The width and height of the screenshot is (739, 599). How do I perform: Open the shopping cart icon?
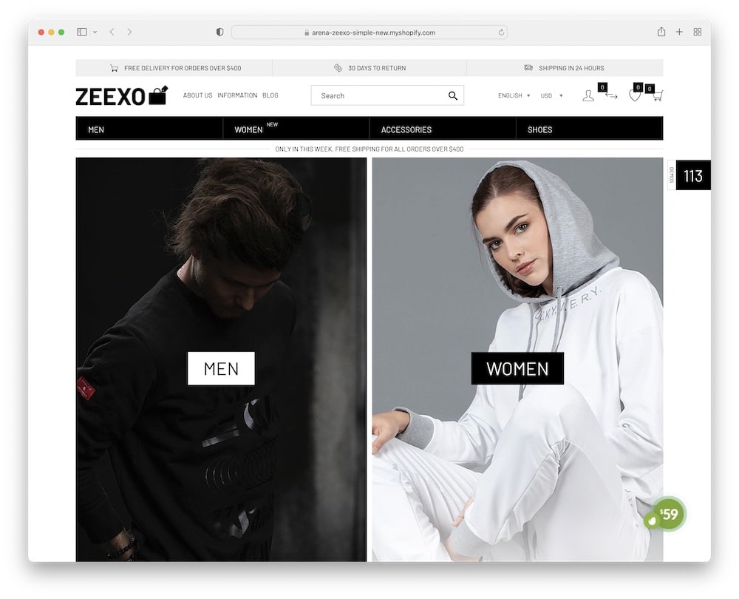[x=658, y=95]
